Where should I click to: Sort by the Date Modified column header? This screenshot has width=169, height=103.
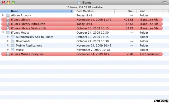point(94,11)
